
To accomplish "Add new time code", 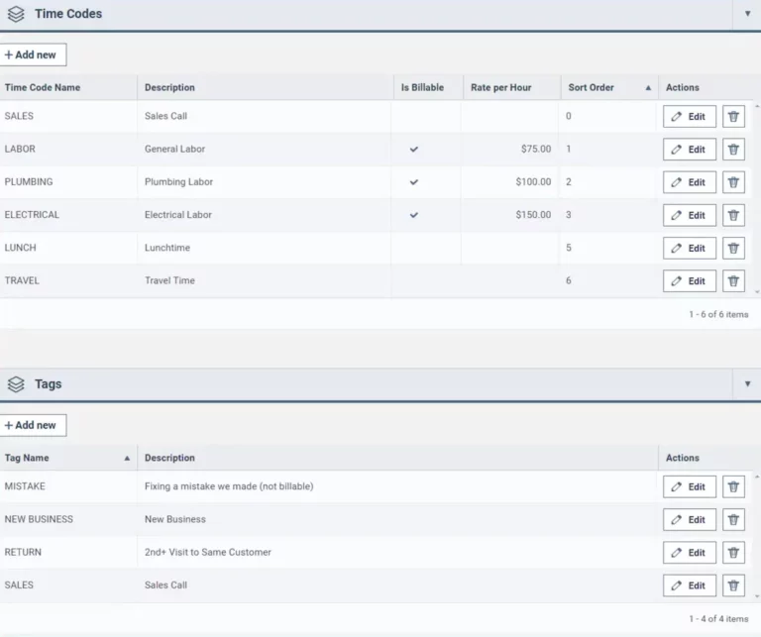I will 34,54.
